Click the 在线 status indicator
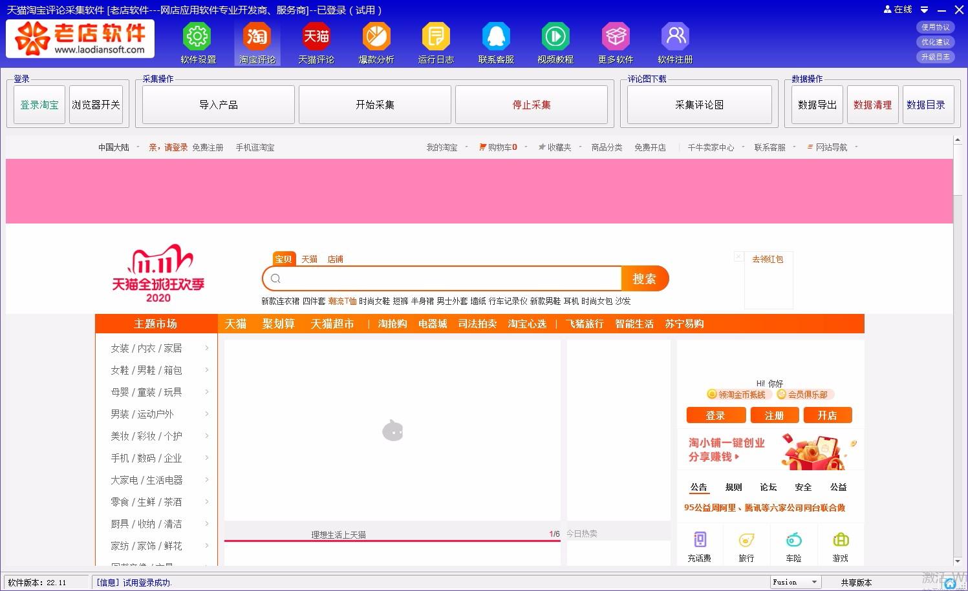The image size is (968, 591). tap(898, 10)
